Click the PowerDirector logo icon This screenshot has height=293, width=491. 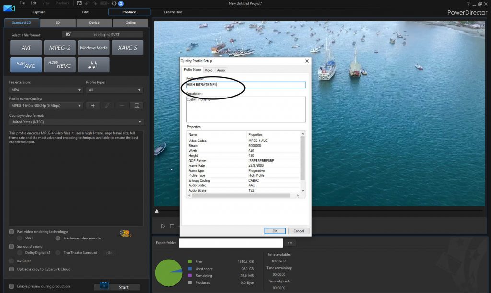9,9
